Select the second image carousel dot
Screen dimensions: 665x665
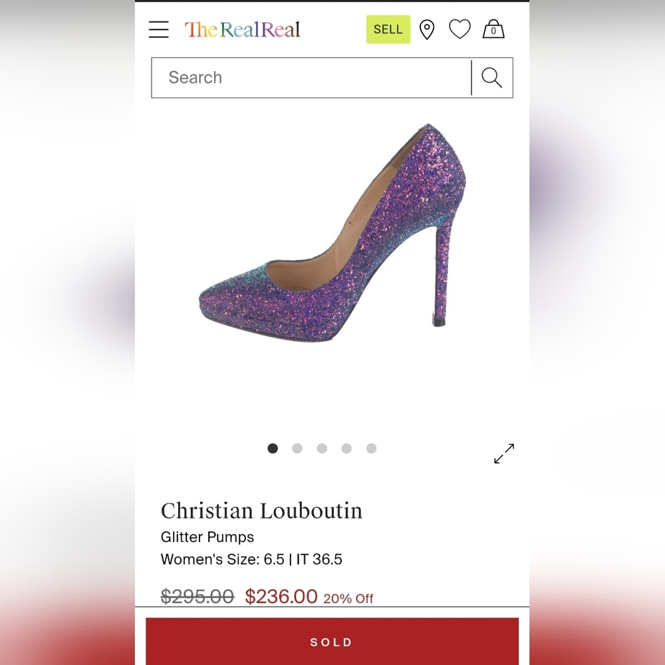297,448
